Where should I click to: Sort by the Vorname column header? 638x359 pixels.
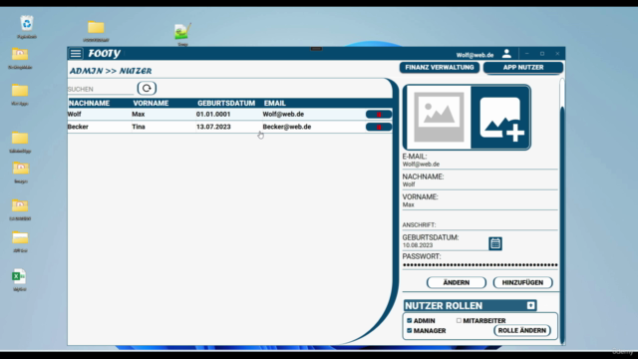(151, 104)
